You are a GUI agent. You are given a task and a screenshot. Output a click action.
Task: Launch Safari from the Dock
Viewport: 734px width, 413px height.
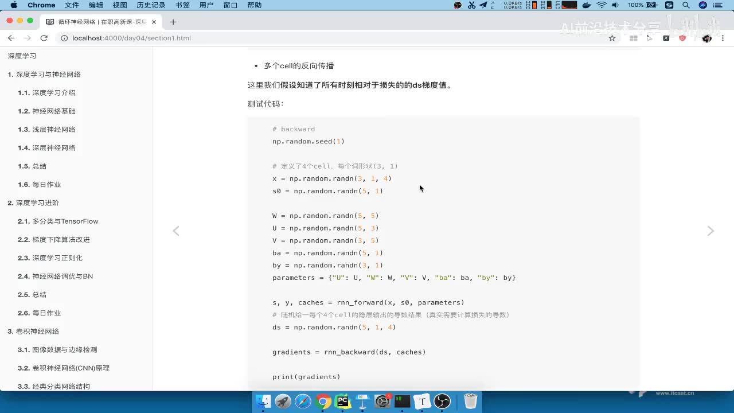303,401
